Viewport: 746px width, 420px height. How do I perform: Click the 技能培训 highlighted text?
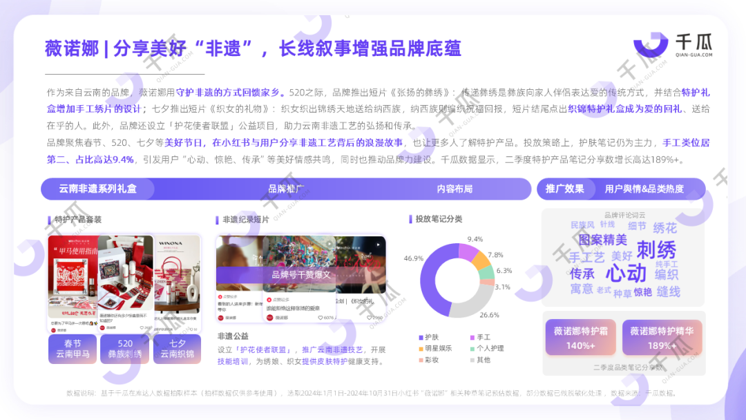(x=233, y=361)
